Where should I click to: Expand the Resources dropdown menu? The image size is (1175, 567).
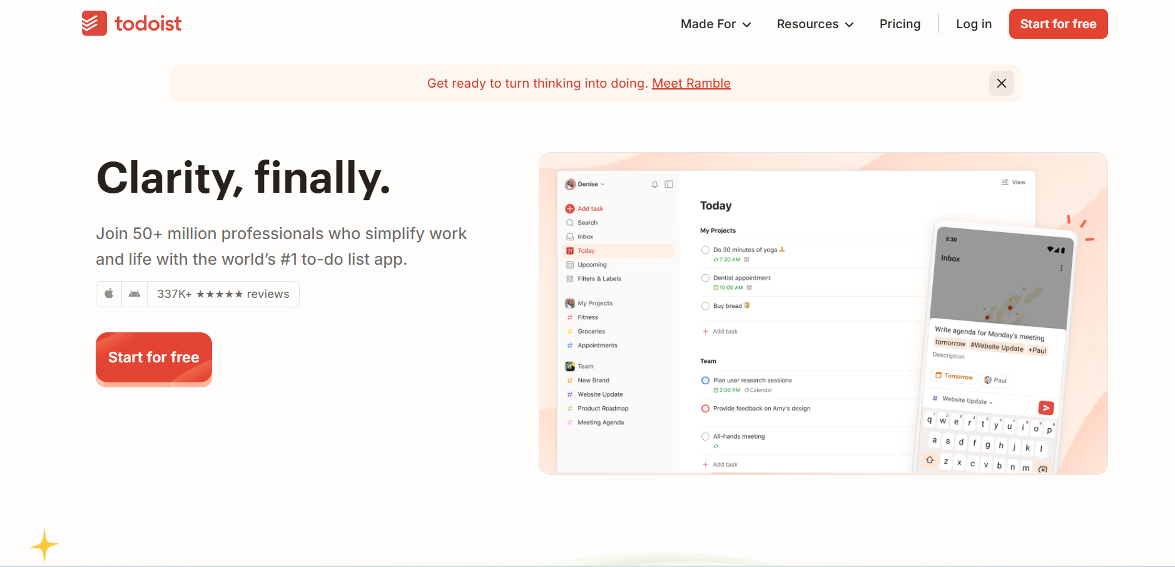tap(815, 24)
